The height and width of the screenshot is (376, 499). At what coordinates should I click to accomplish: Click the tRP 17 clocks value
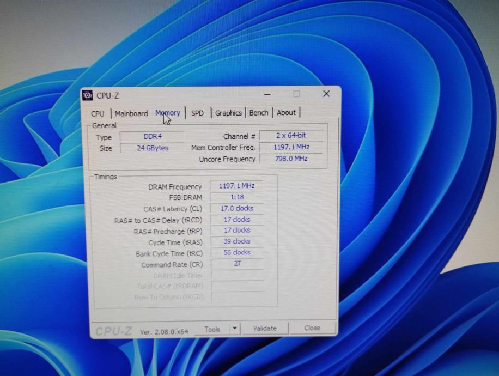[237, 230]
